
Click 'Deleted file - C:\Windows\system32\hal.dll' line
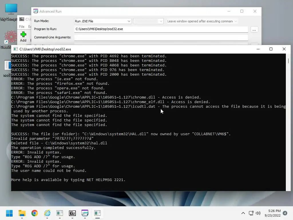tap(59, 143)
